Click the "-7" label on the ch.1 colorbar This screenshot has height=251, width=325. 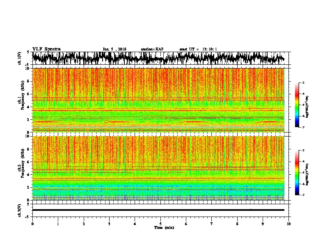[303, 128]
